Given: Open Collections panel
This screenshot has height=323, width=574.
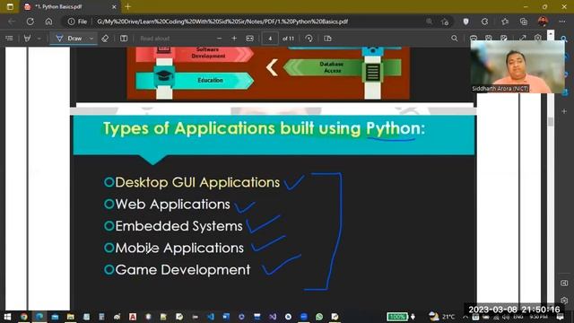Looking at the screenshot, I should click(x=524, y=22).
